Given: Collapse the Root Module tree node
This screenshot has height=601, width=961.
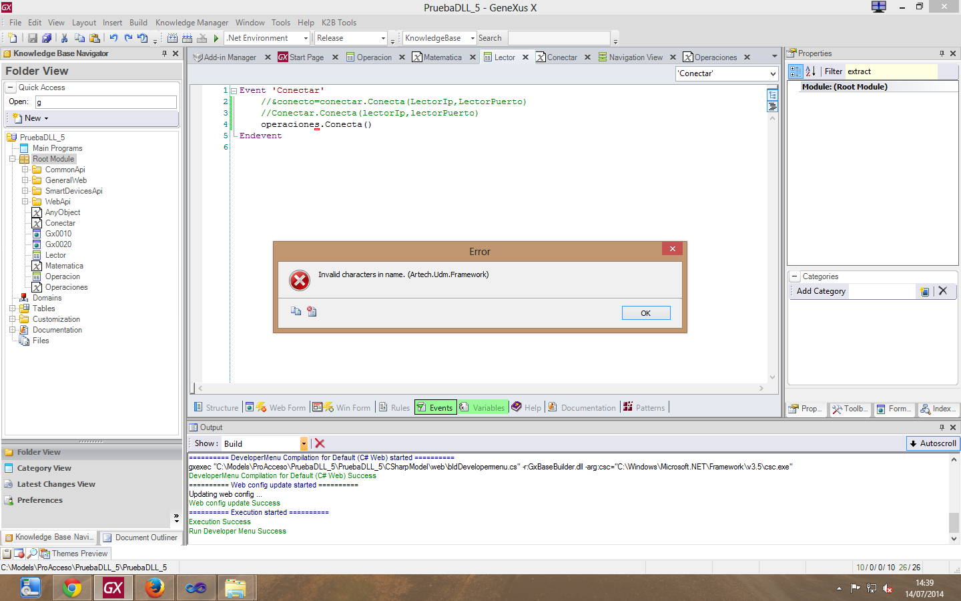Looking at the screenshot, I should [13, 159].
